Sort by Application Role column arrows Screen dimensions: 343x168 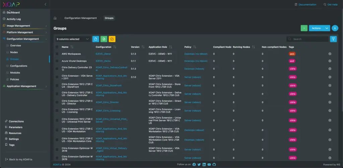[170, 47]
